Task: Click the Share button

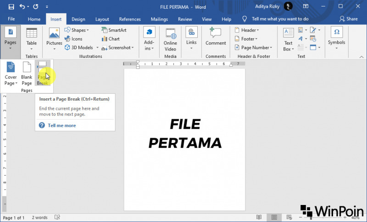Action: (x=349, y=19)
